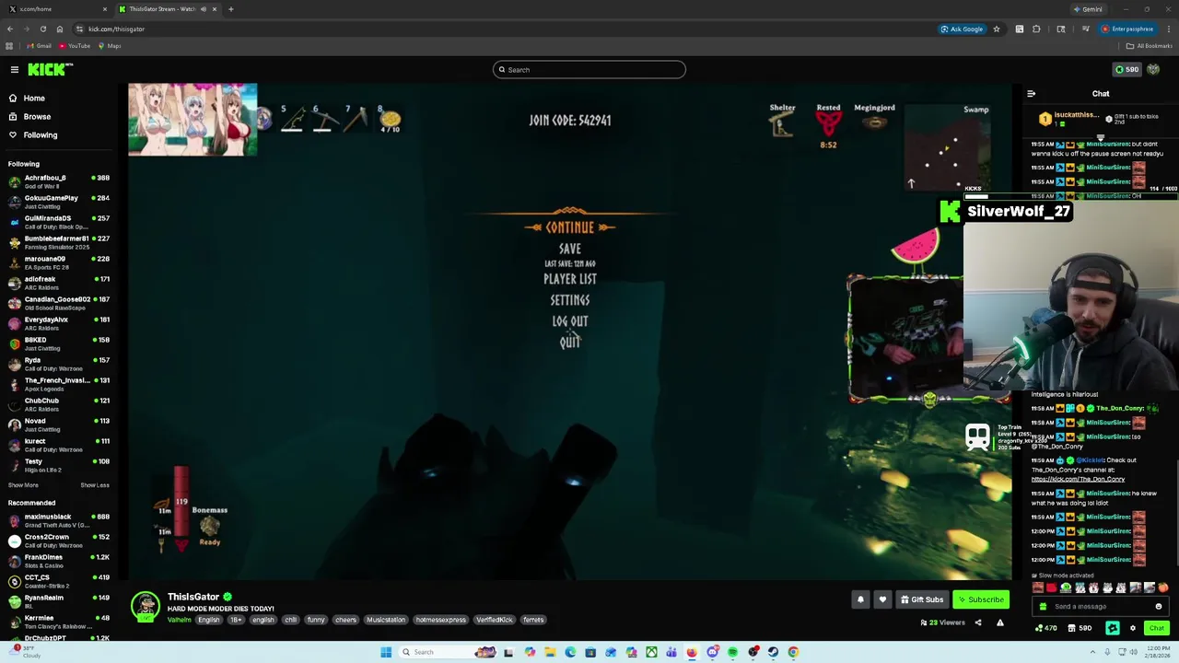Click the Valheim category link

click(x=179, y=620)
